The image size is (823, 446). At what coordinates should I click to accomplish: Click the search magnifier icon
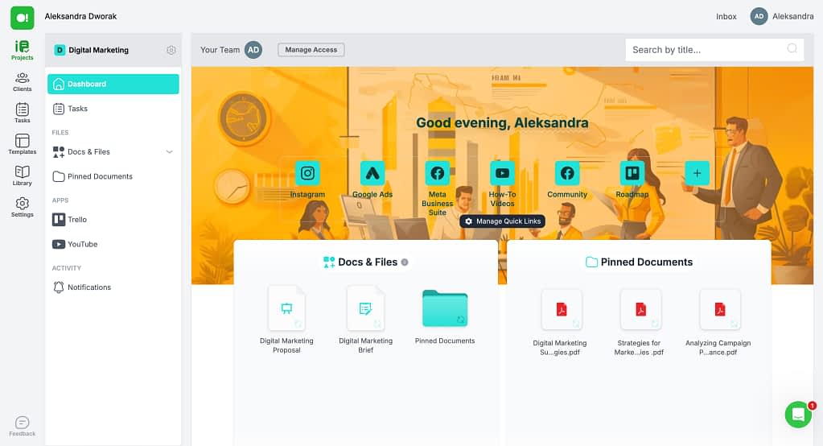click(792, 49)
